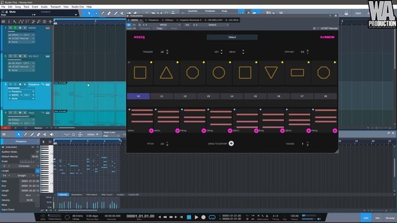Open the Studio One menu
The width and height of the screenshot is (397, 223).
(78, 7)
